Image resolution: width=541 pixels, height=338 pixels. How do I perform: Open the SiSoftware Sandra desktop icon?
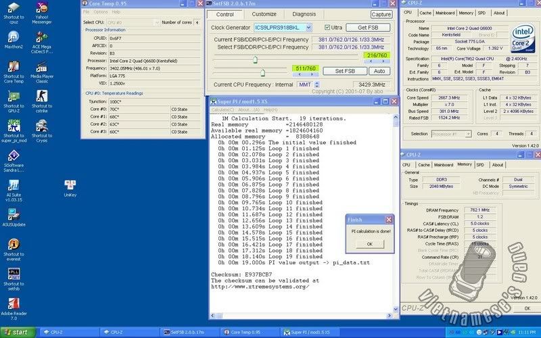(14, 161)
